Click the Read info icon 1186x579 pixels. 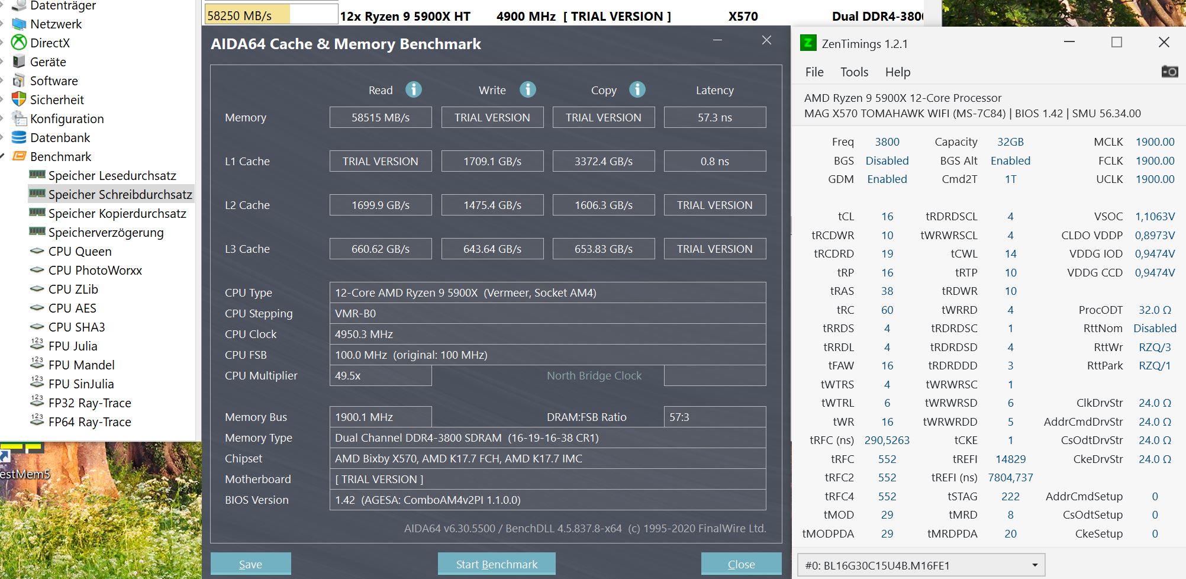pos(413,89)
